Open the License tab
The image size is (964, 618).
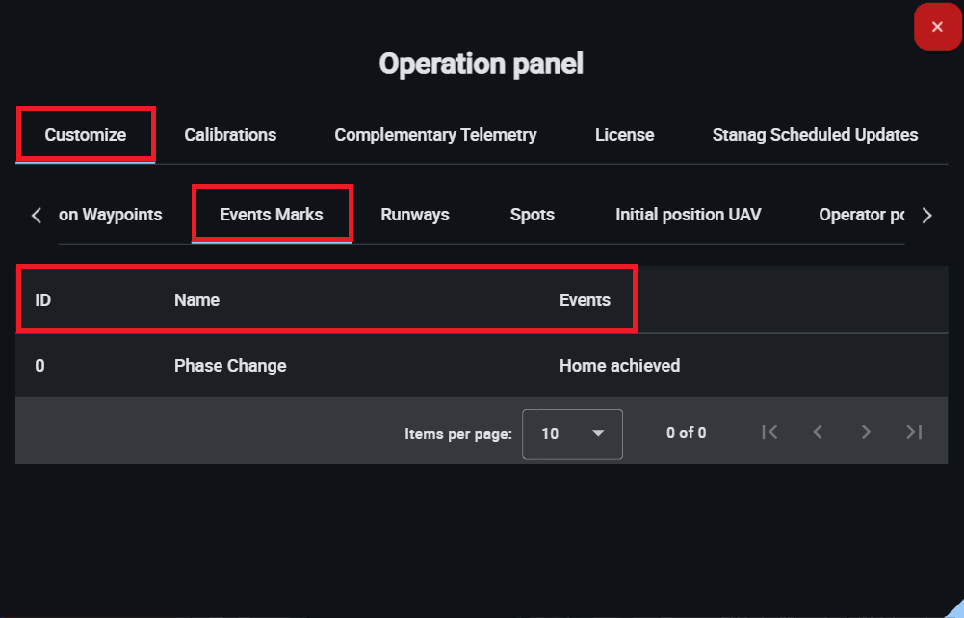(624, 135)
